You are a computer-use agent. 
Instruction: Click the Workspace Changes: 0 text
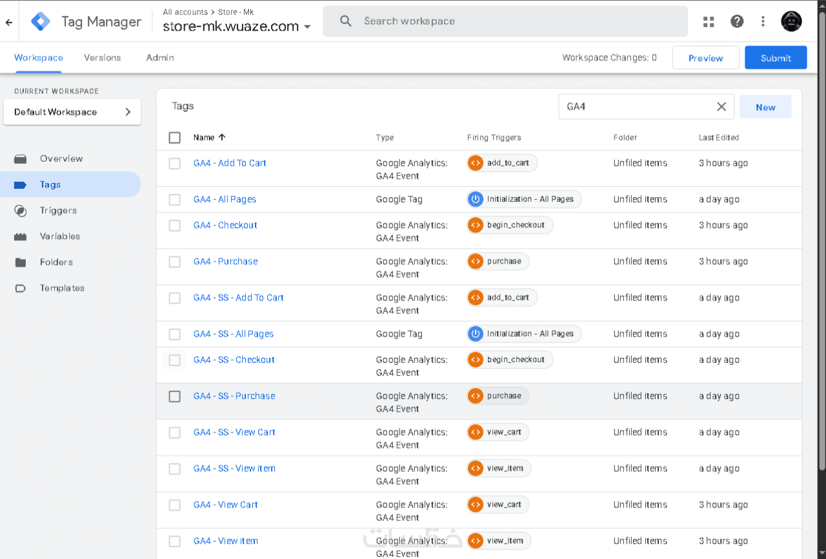609,57
